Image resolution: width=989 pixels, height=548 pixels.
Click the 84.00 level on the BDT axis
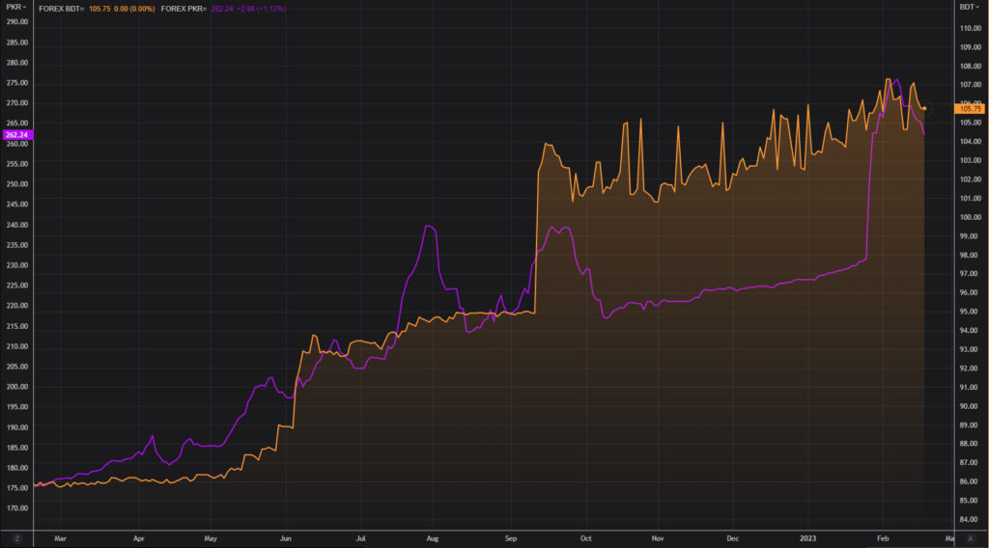click(970, 519)
